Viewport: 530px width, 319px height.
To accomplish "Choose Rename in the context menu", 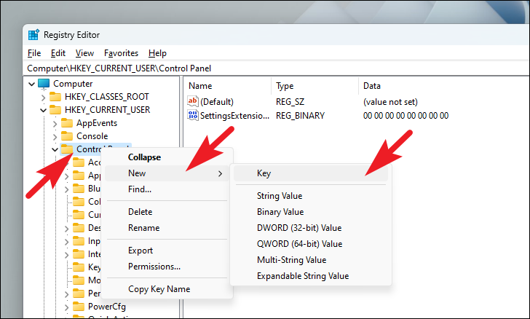I will 167,228.
